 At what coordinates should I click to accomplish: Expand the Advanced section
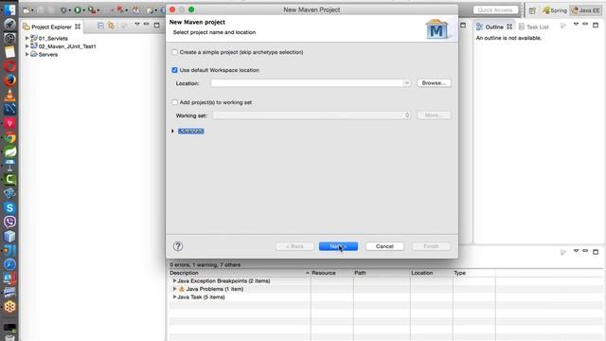(172, 132)
